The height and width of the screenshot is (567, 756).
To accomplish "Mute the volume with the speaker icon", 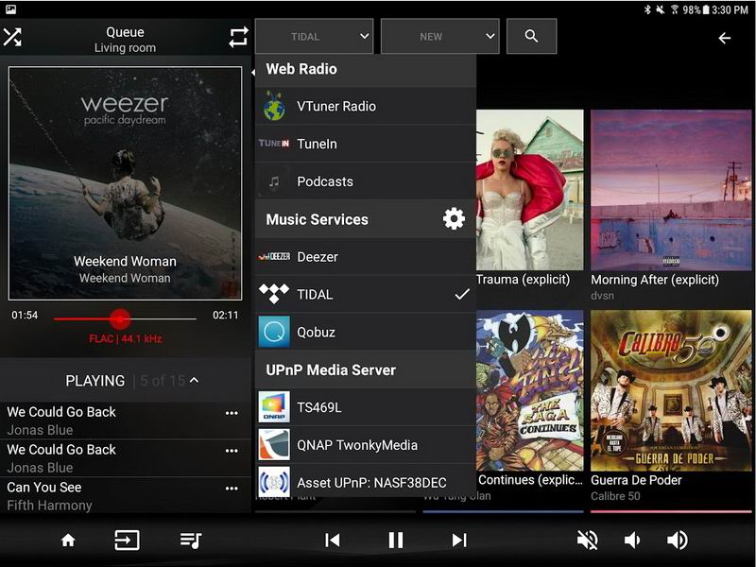I will click(587, 540).
